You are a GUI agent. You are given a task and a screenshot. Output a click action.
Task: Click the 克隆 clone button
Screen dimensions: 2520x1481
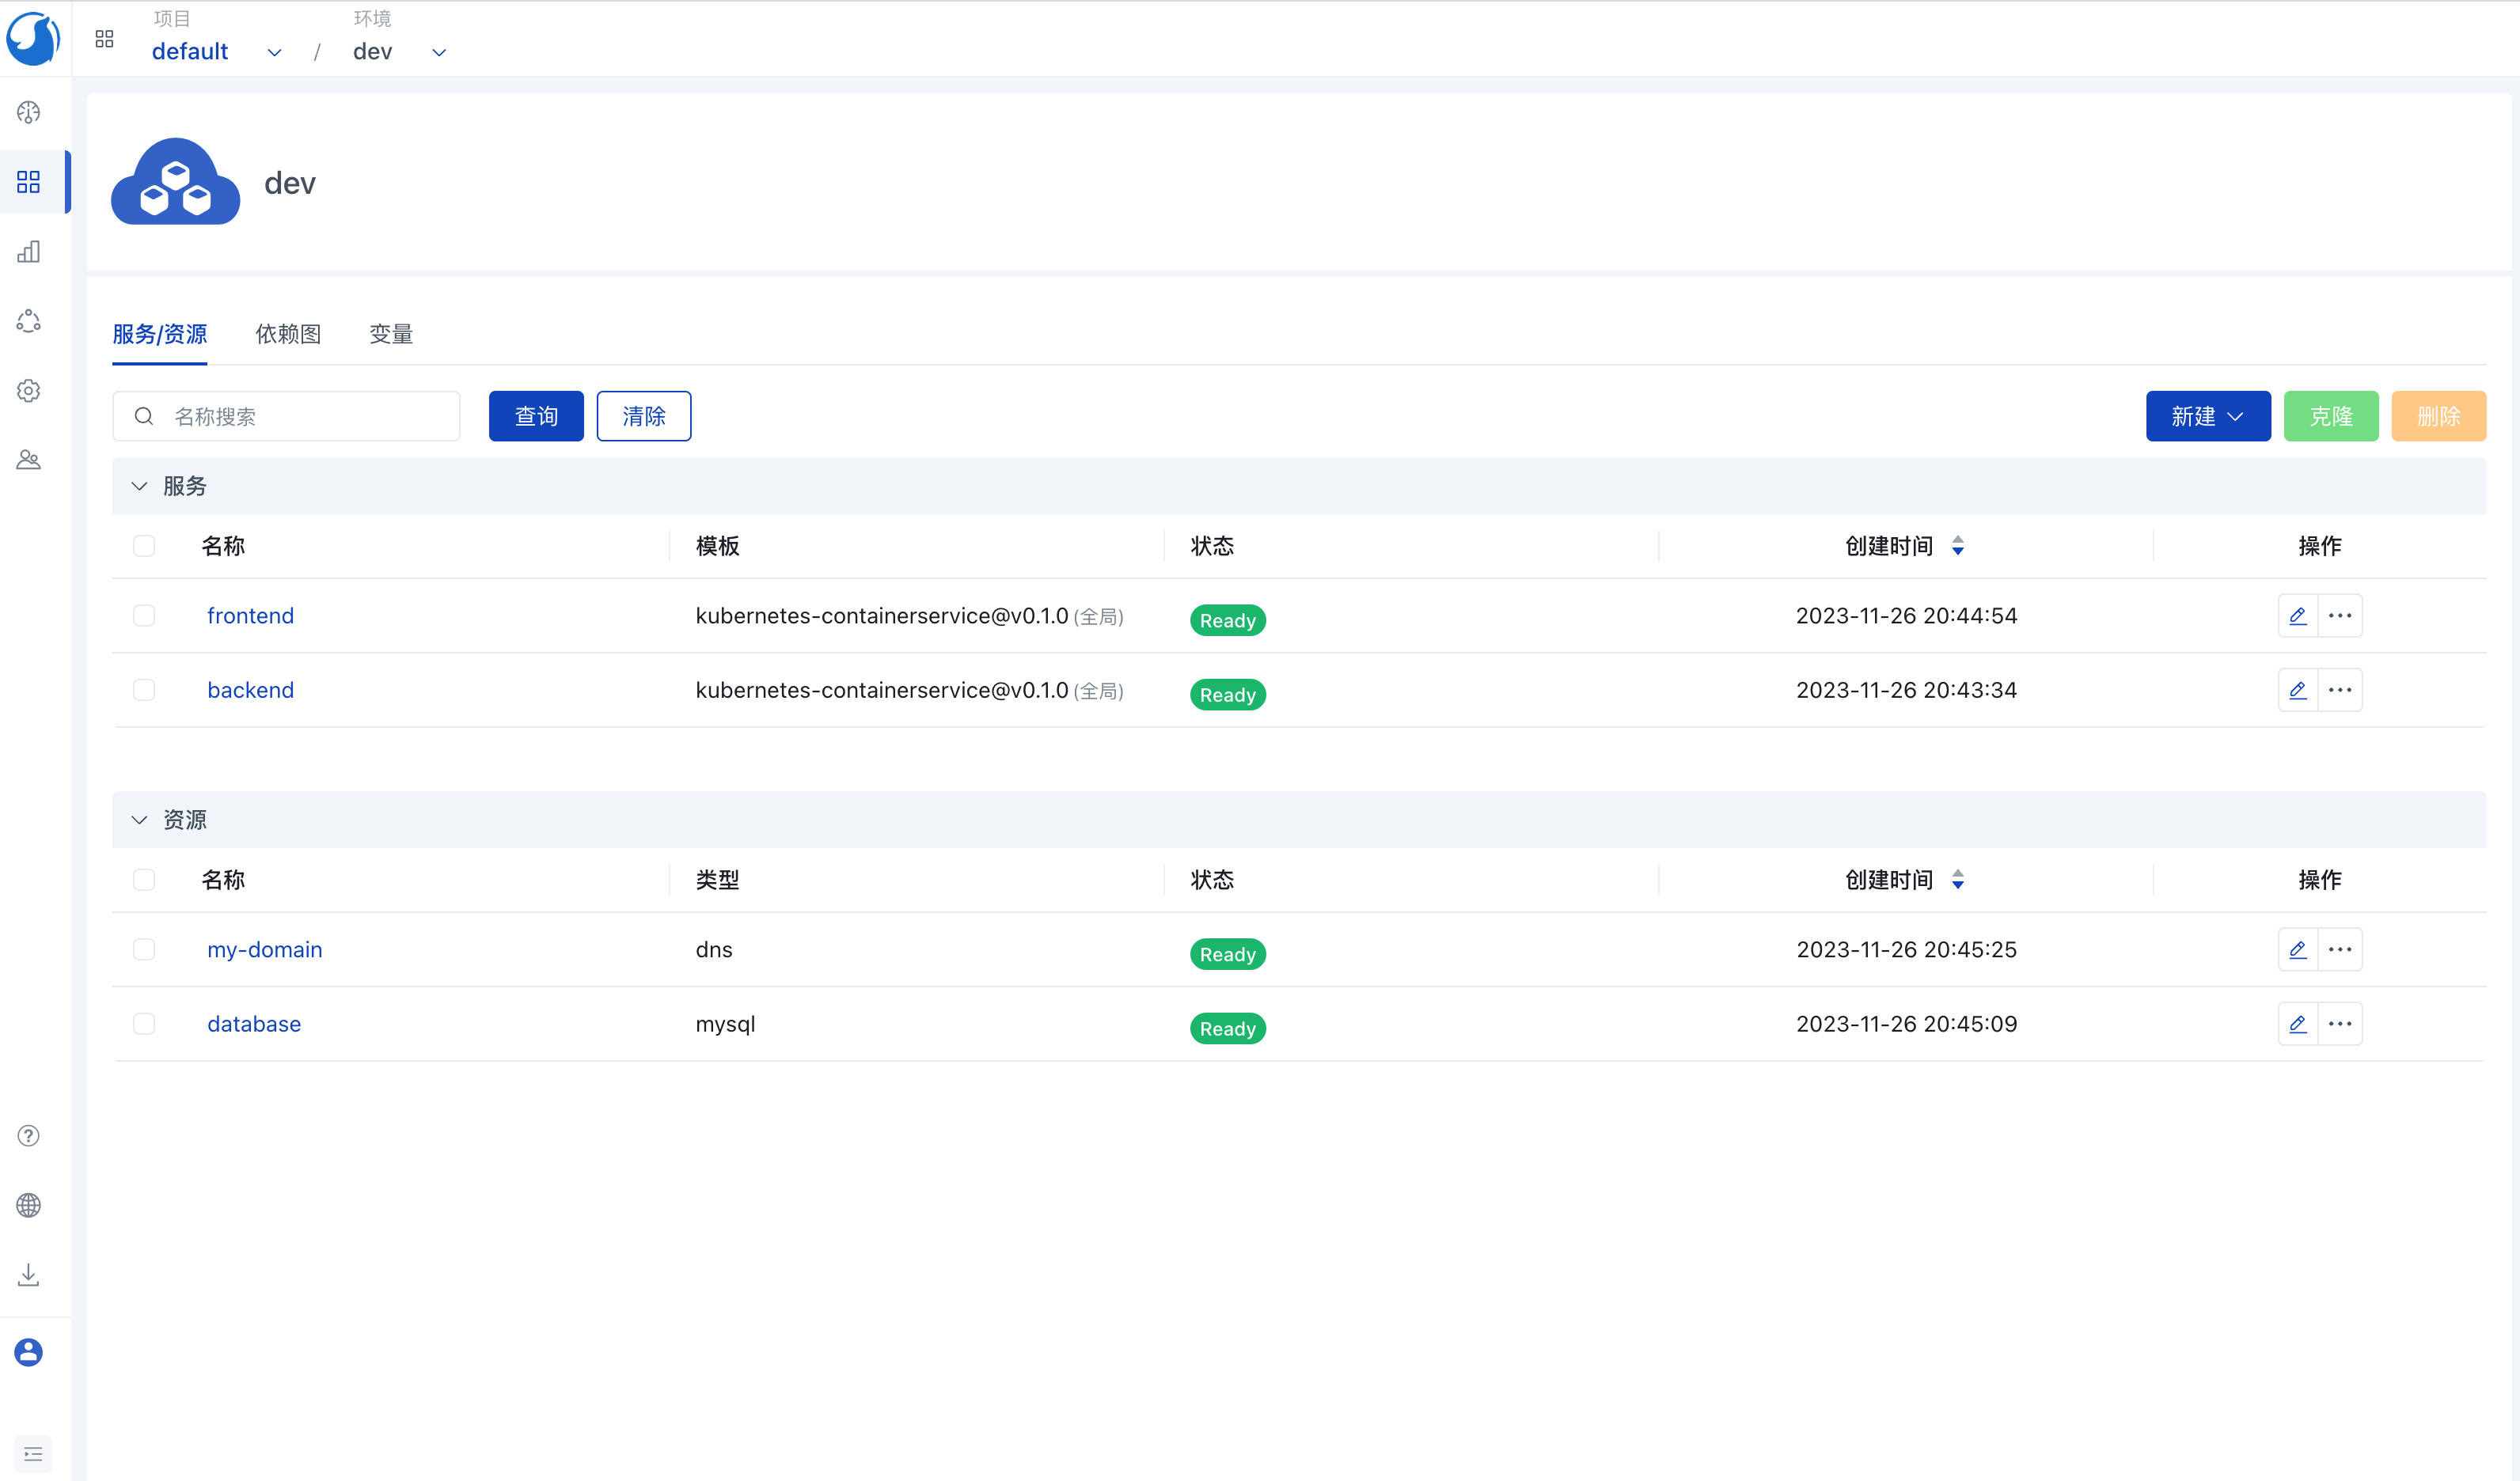(x=2331, y=415)
